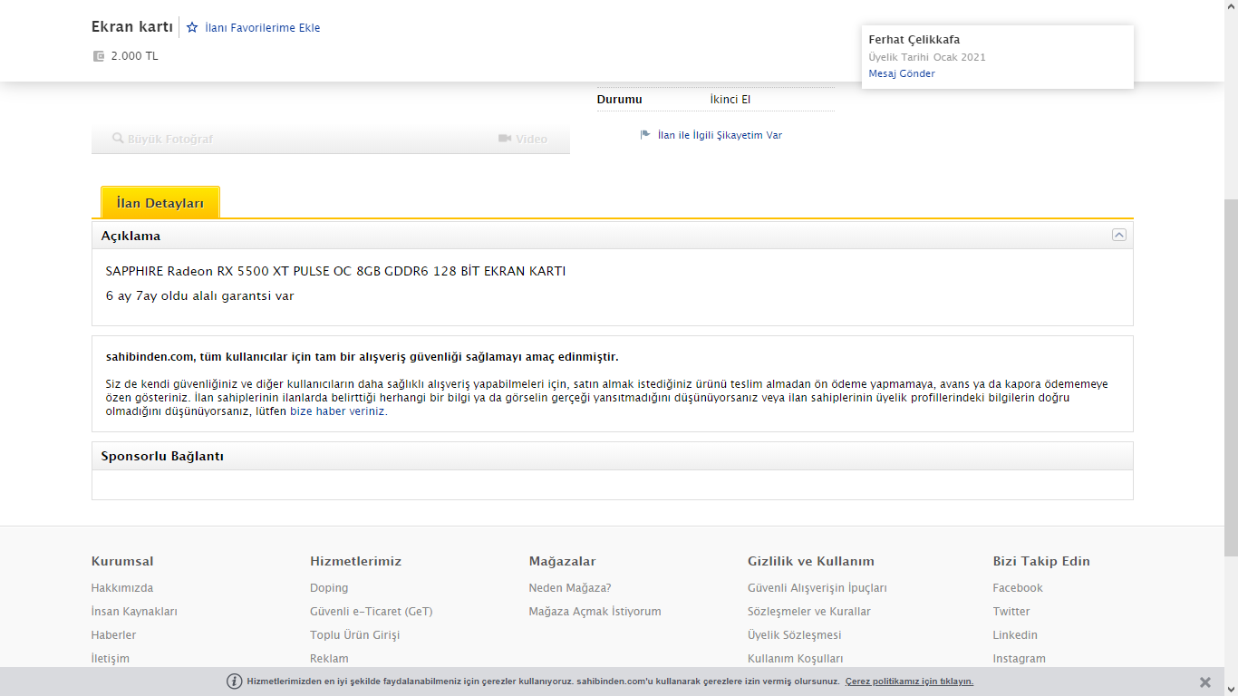Image resolution: width=1238 pixels, height=696 pixels.
Task: Click Mesaj Gönder link
Action: click(902, 73)
